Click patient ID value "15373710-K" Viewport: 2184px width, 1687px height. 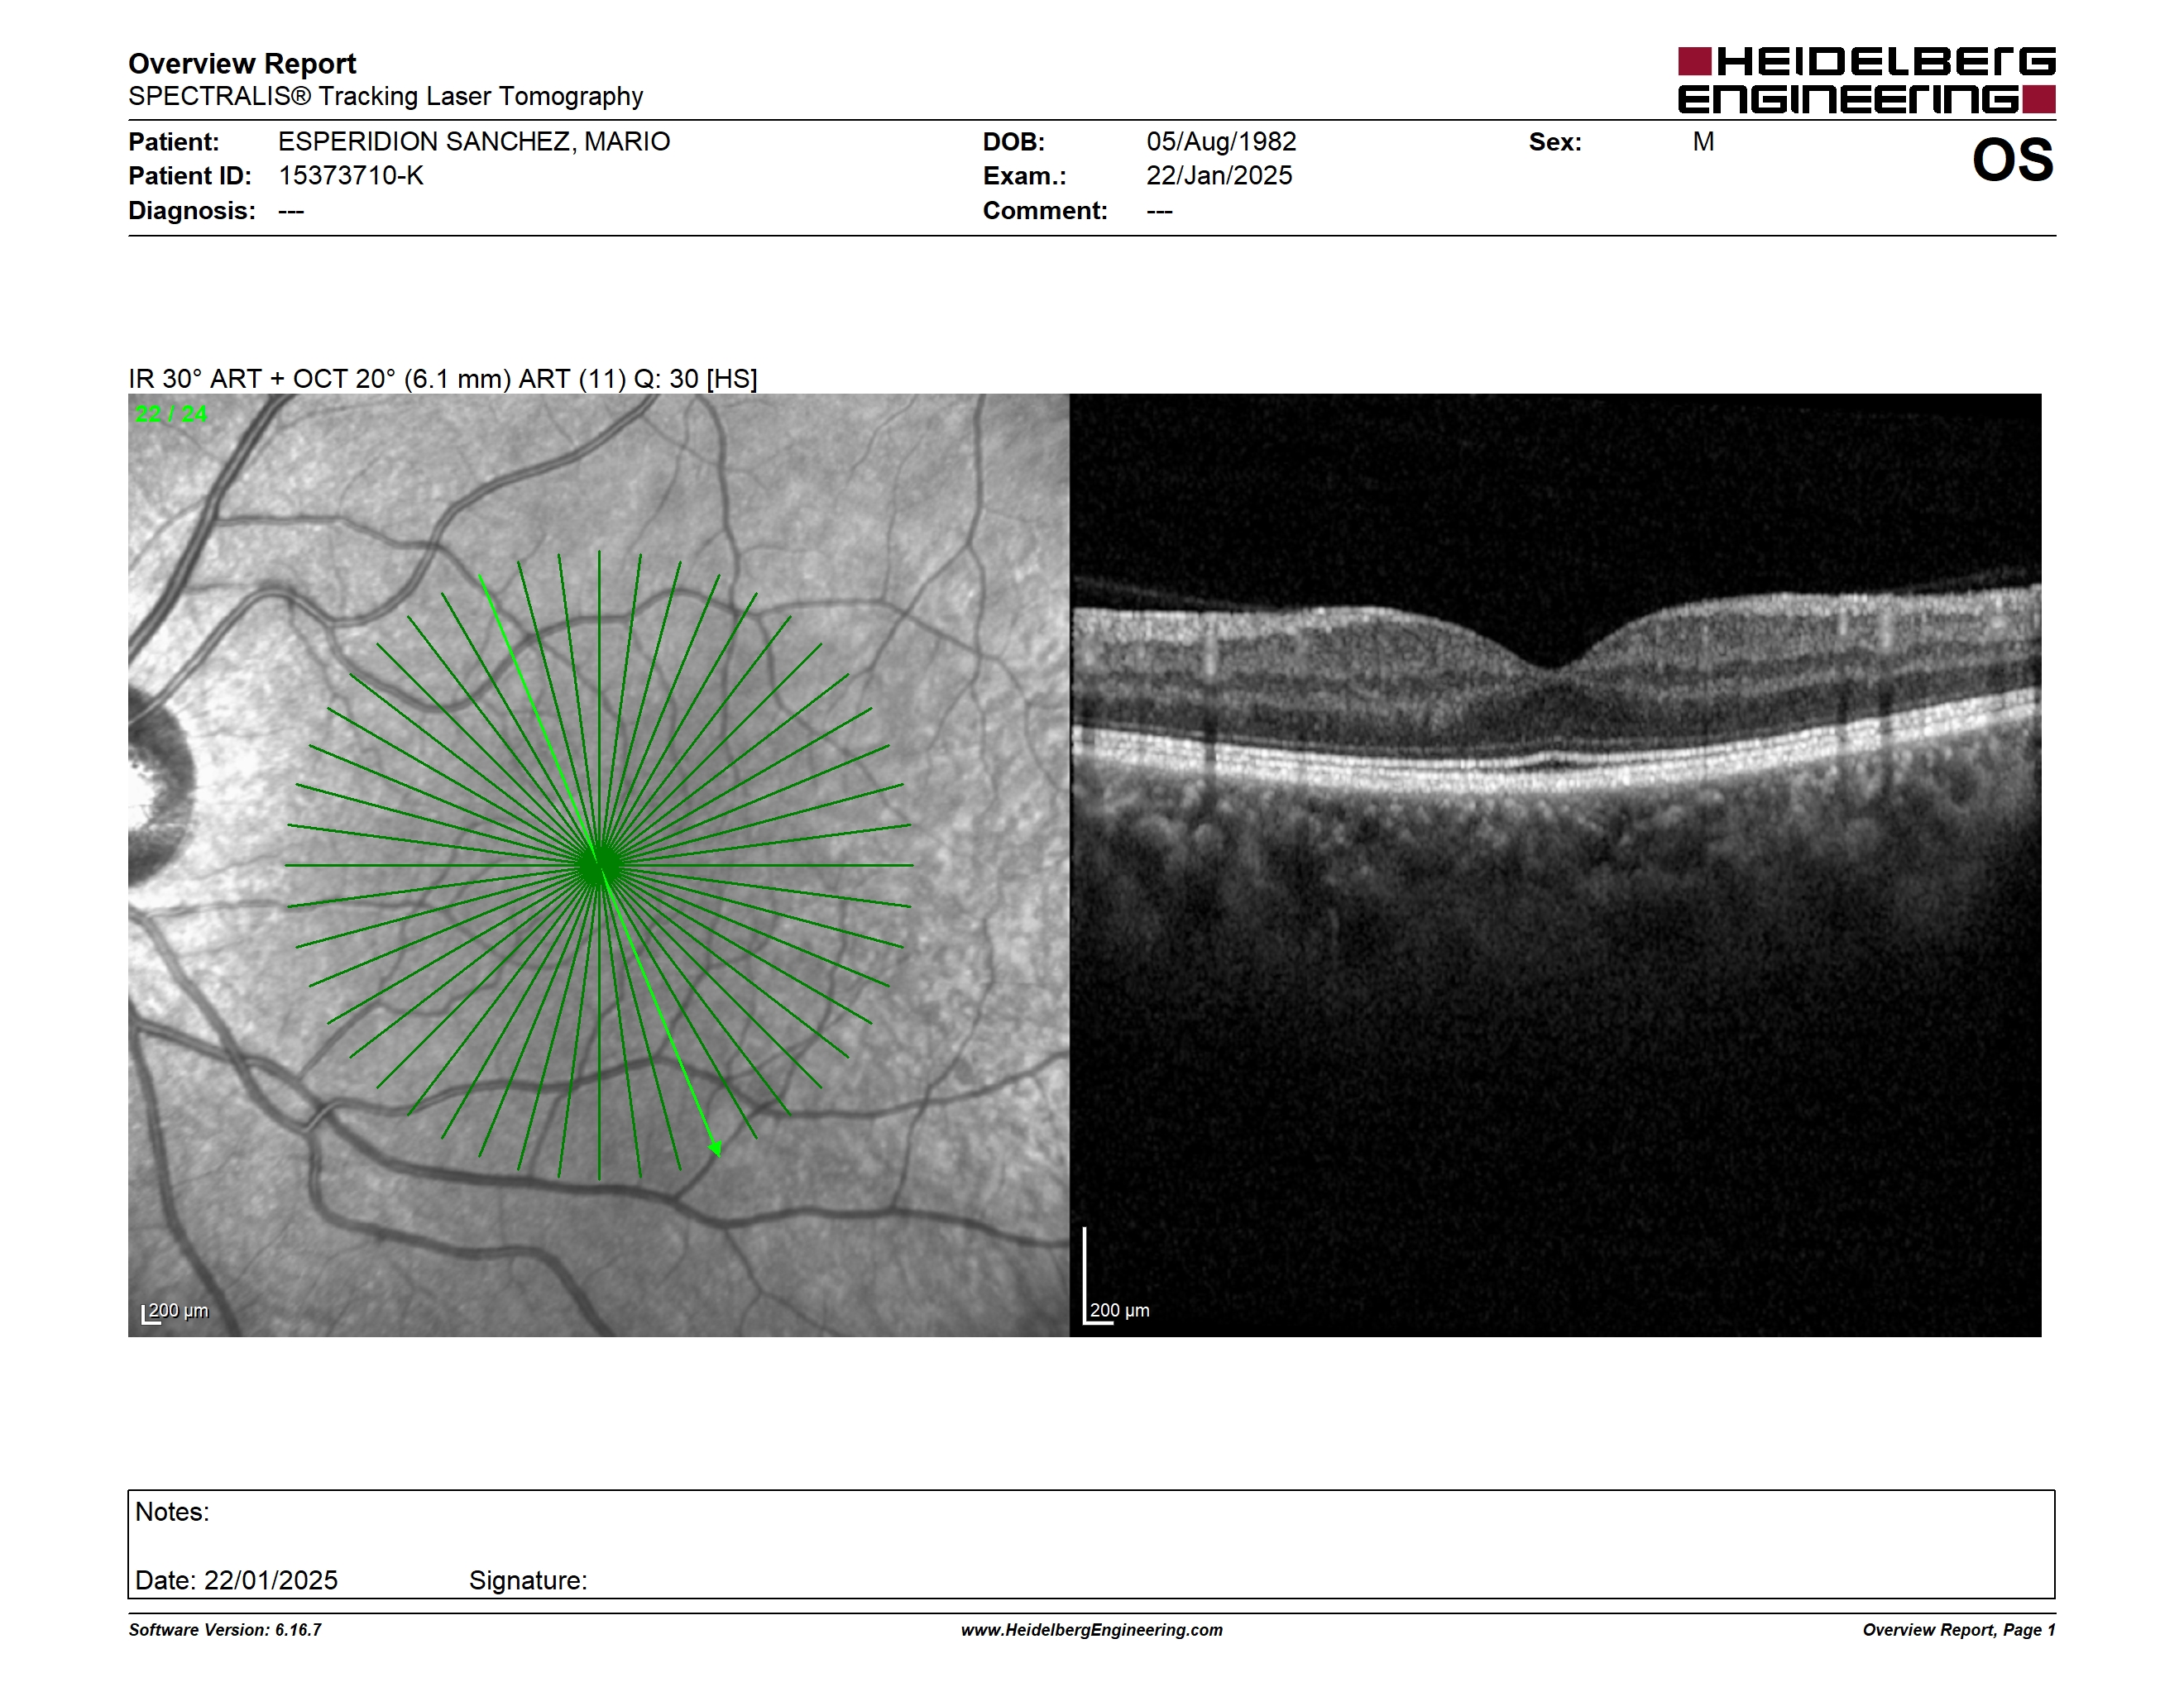point(351,176)
